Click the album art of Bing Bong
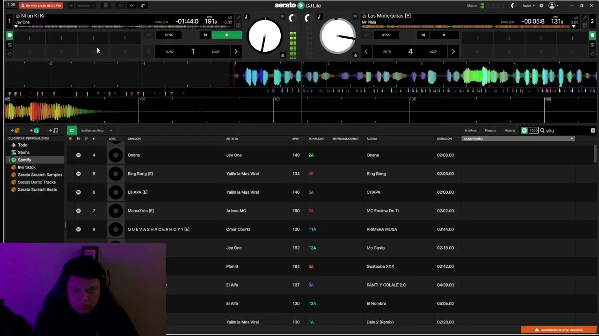The height and width of the screenshot is (336, 599). coord(116,174)
